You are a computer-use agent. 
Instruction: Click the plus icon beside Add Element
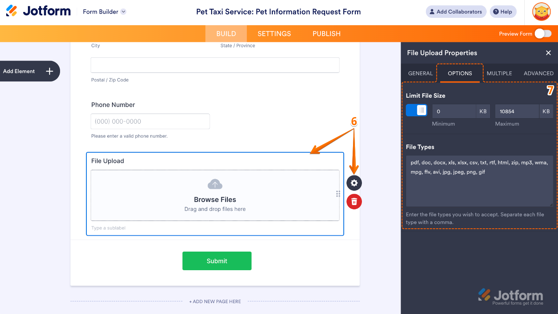click(50, 71)
